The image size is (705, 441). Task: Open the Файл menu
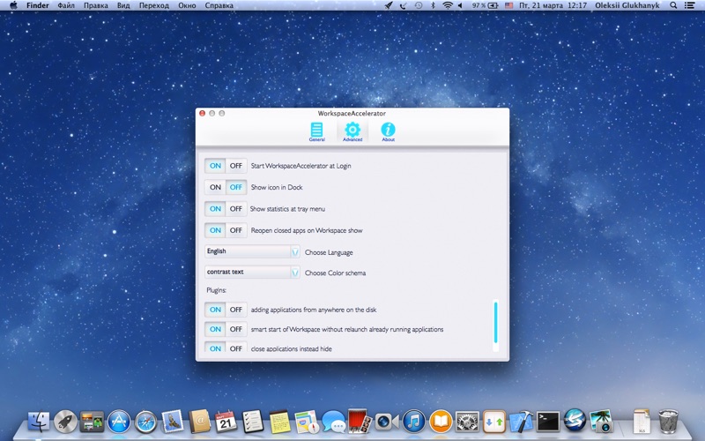[x=66, y=5]
